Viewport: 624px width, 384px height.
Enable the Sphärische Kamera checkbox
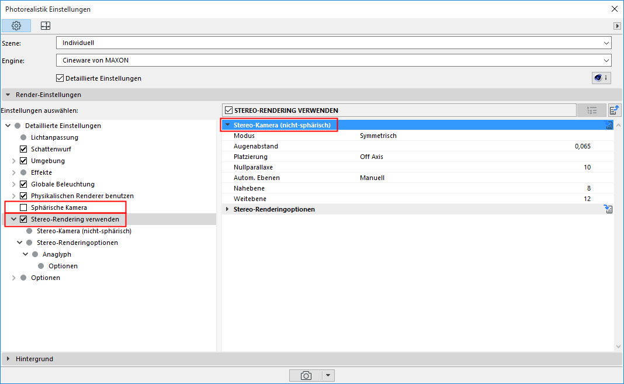pyautogui.click(x=23, y=207)
